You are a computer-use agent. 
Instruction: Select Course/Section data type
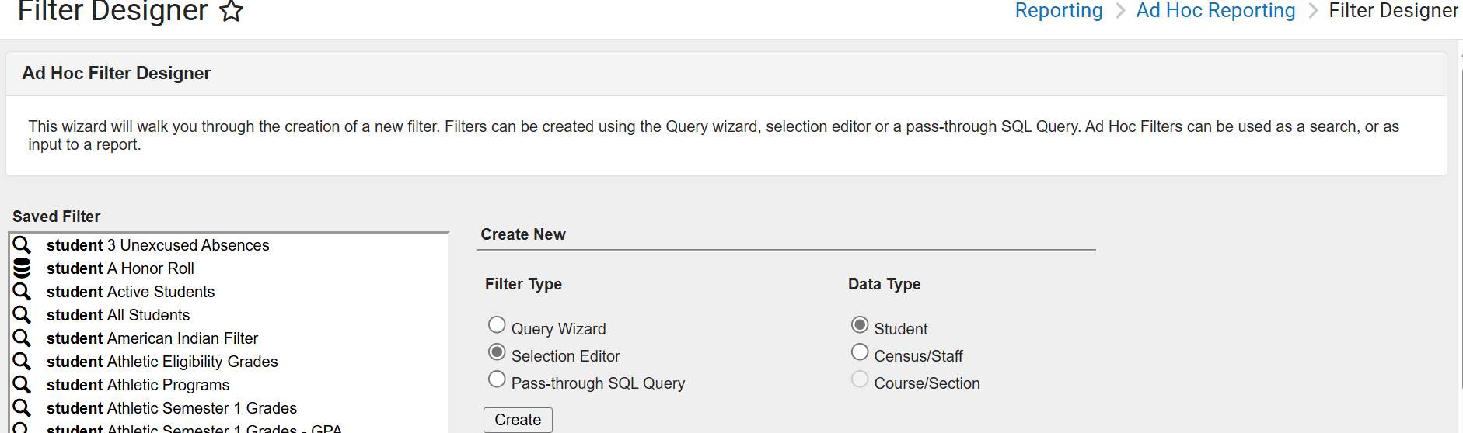(860, 379)
